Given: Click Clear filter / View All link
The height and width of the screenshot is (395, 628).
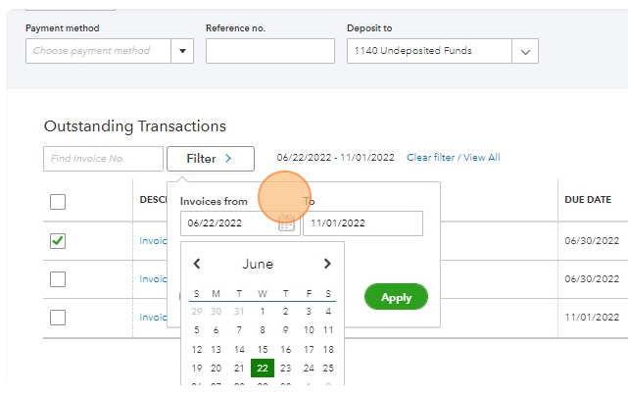Looking at the screenshot, I should (x=453, y=158).
